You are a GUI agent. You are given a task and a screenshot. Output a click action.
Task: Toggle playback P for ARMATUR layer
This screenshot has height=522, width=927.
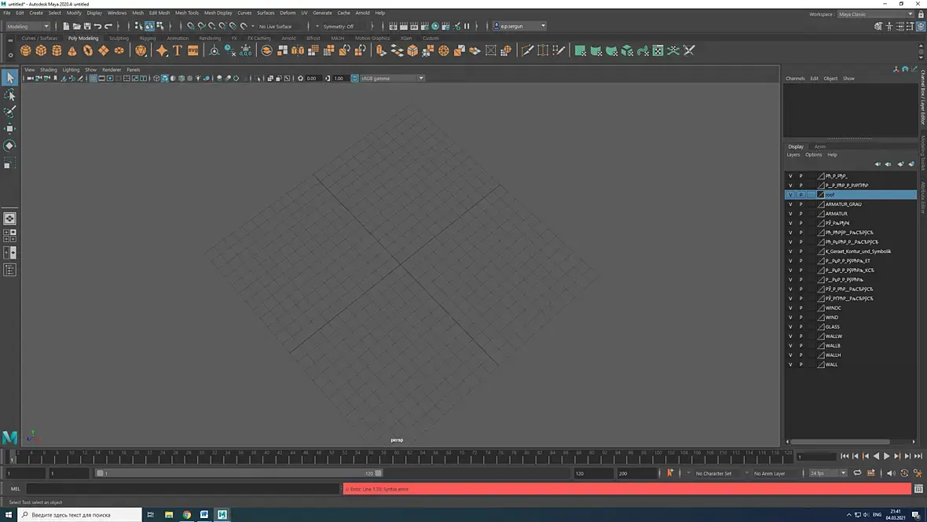[x=801, y=214]
